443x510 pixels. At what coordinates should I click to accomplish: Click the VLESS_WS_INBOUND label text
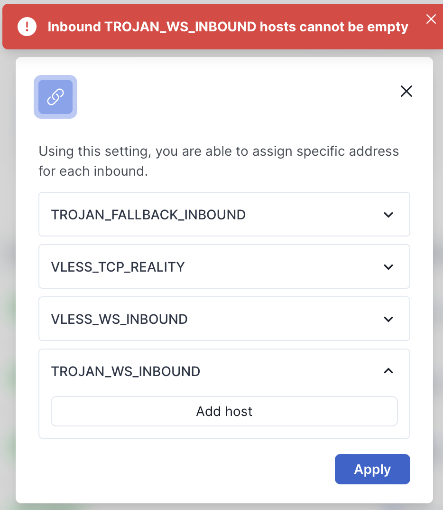pyautogui.click(x=119, y=319)
